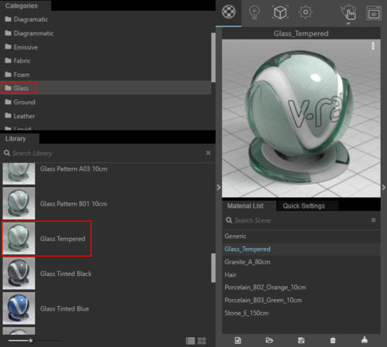Select Porcelain_B03_Green_10cm material
This screenshot has height=347, width=387.
pyautogui.click(x=301, y=300)
